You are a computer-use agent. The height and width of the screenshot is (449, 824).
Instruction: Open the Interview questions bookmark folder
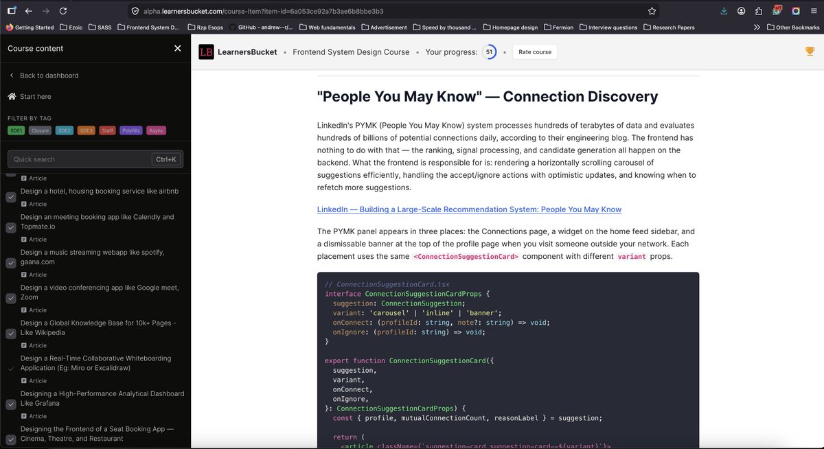[x=608, y=27]
